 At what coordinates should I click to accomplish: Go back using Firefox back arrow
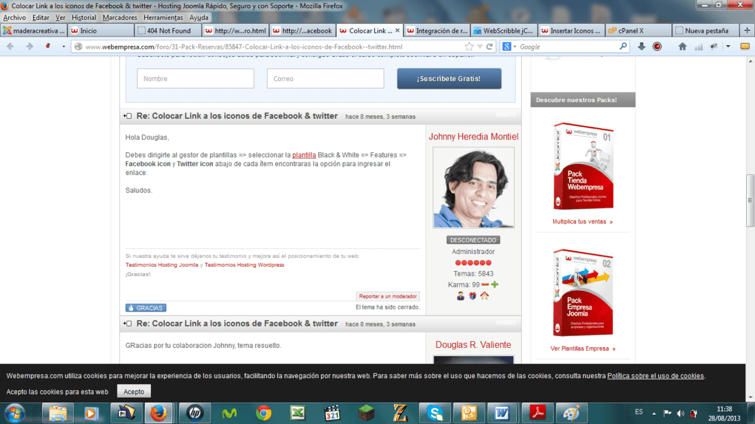[x=10, y=47]
